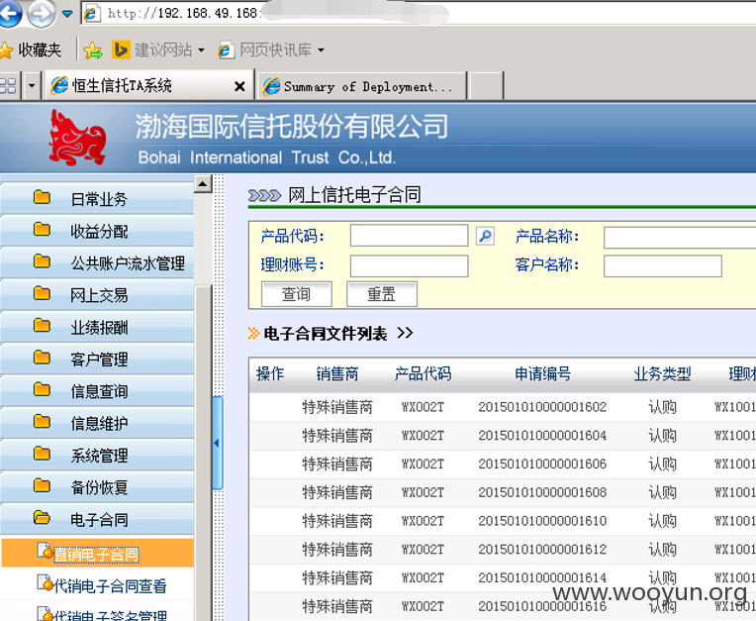Sort by 产品代码 column header
The image size is (756, 621).
click(x=423, y=373)
